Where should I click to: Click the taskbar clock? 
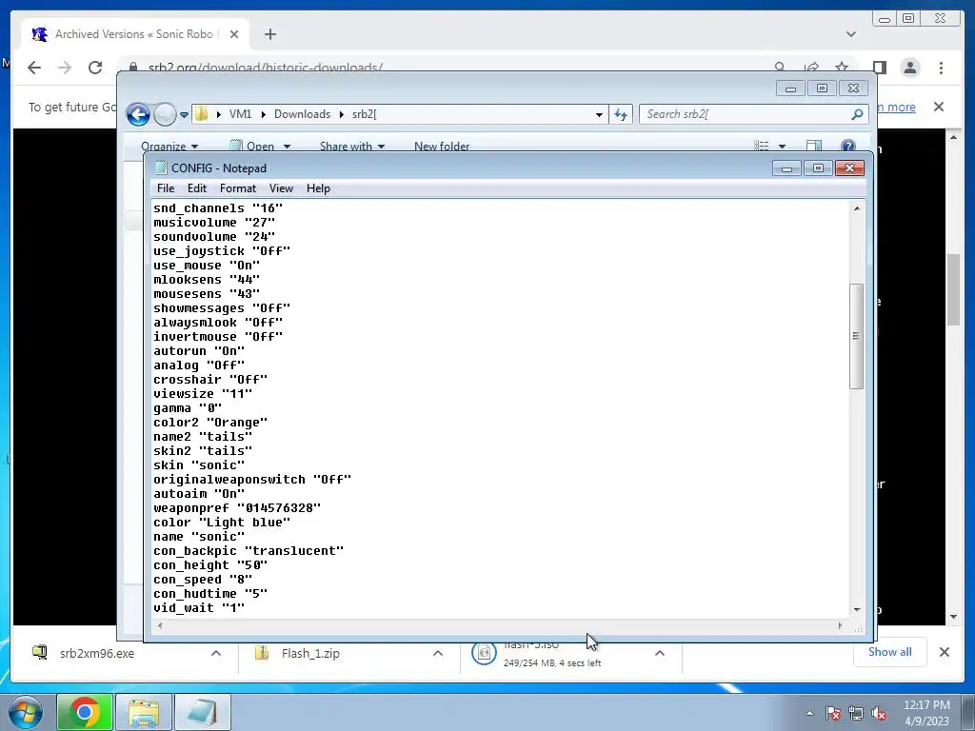pyautogui.click(x=926, y=713)
